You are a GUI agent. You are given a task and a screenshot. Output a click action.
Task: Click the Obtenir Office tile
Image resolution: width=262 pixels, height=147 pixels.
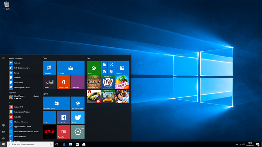point(64,82)
